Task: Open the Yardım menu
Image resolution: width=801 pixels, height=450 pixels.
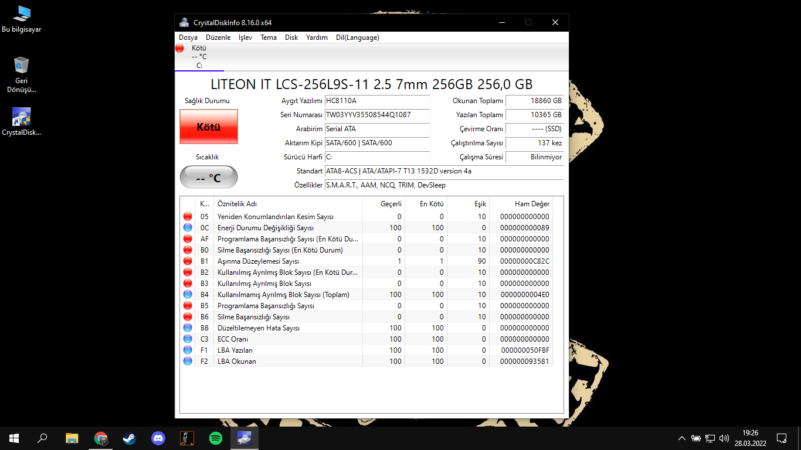Action: 317,37
